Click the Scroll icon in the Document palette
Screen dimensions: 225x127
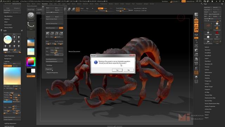47,34
